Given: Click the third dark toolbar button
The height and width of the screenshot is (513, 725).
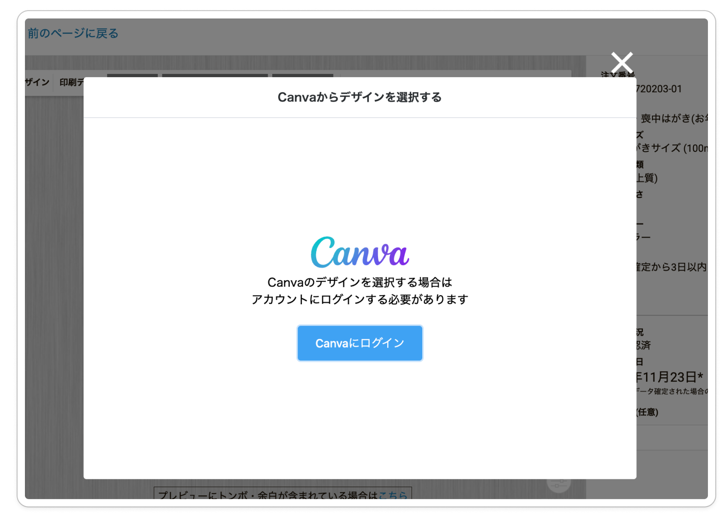Looking at the screenshot, I should coord(302,75).
